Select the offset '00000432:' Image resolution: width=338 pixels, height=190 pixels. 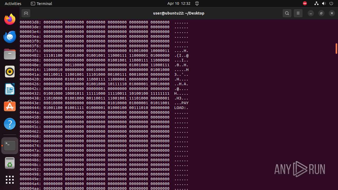pos(30,93)
